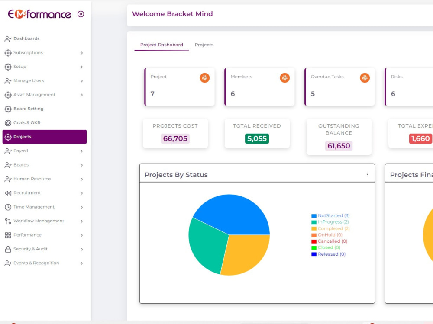This screenshot has height=324, width=433.
Task: Click the Asset Management gear icon
Action: click(x=8, y=95)
